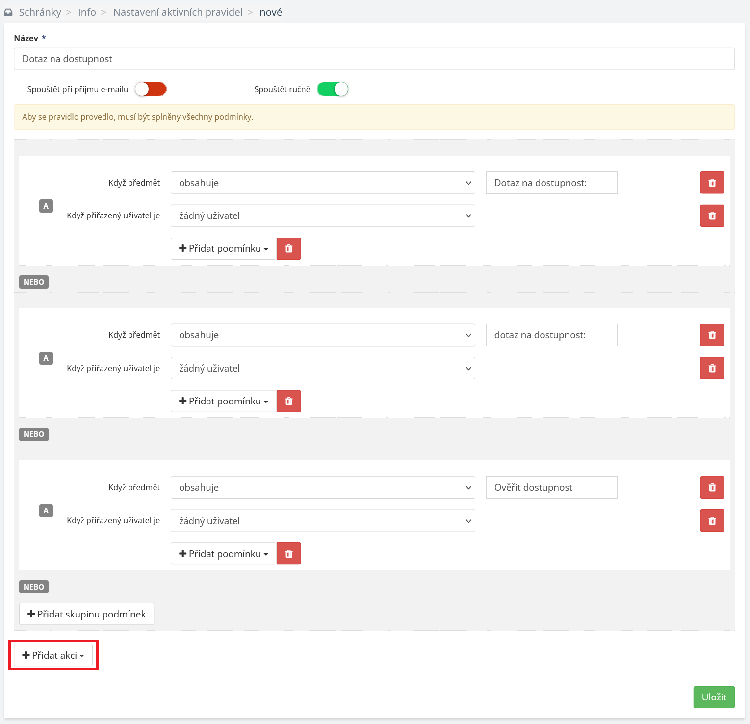This screenshot has height=724, width=750.
Task: Click the inbox icon in the breadcrumb
Action: point(8,12)
